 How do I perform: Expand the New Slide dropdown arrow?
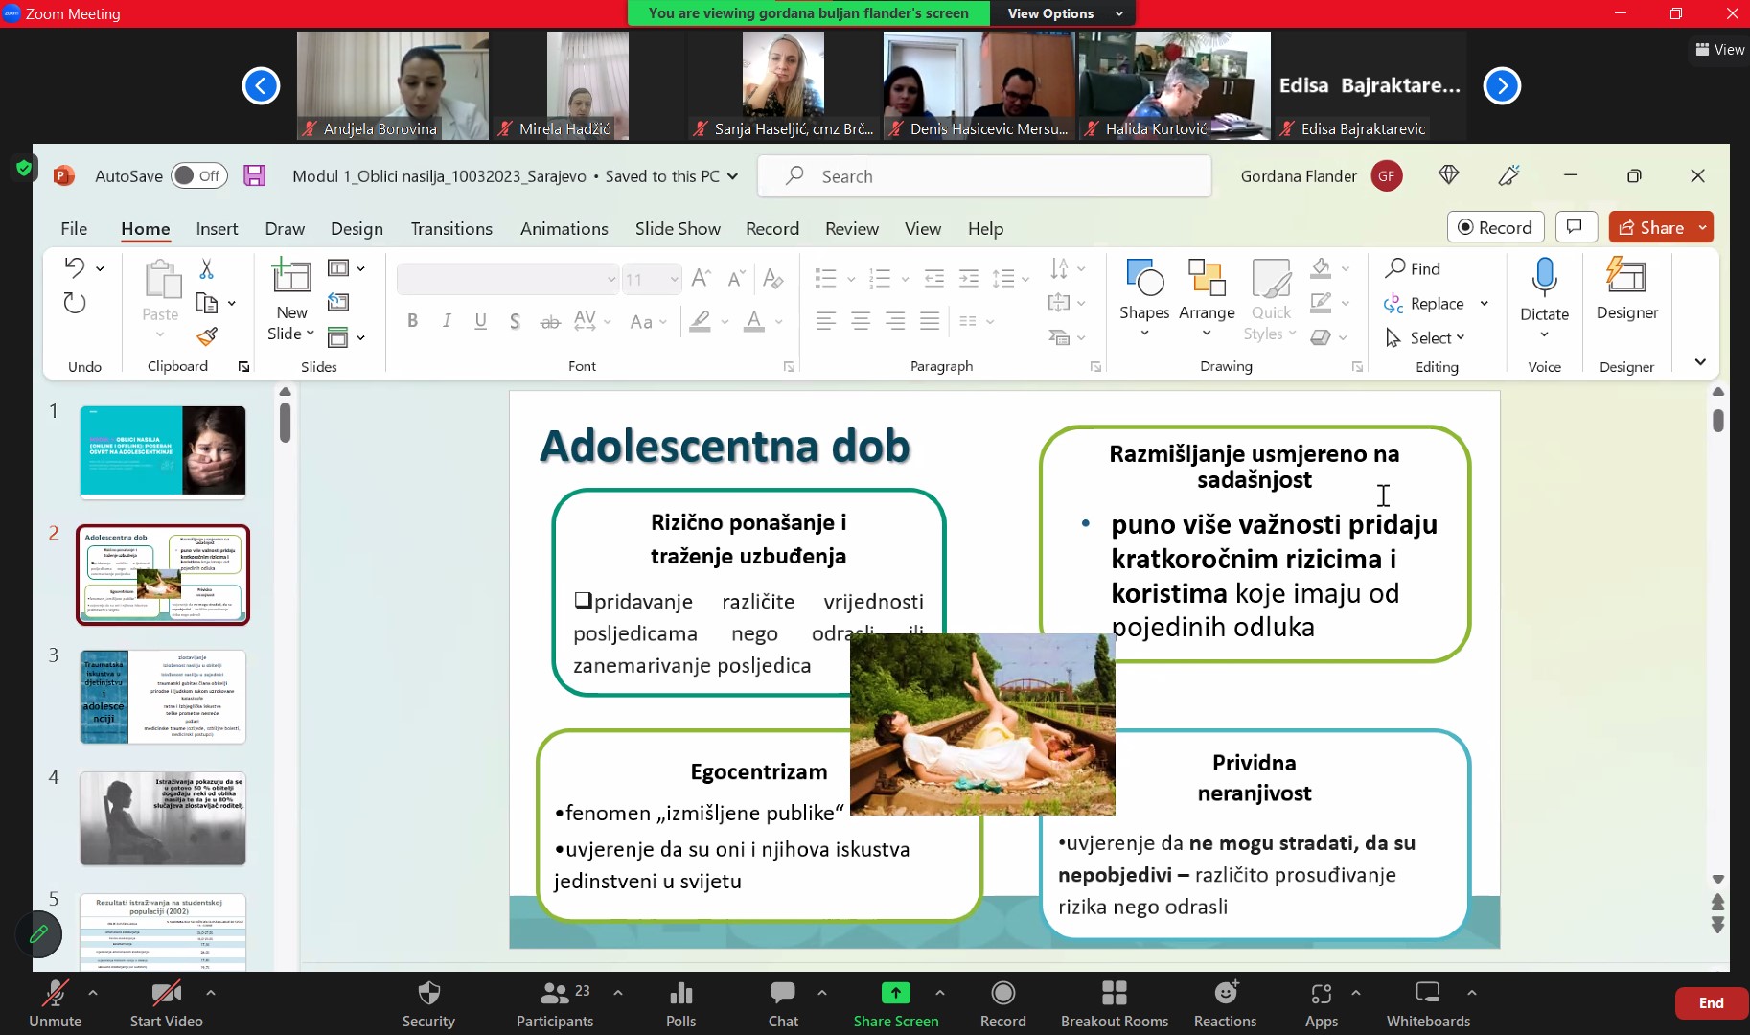pyautogui.click(x=310, y=333)
